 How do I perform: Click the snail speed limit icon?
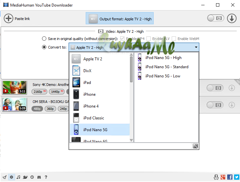pos(25,177)
